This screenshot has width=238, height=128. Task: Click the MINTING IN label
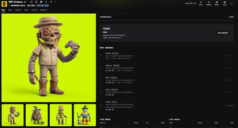tap(190, 3)
